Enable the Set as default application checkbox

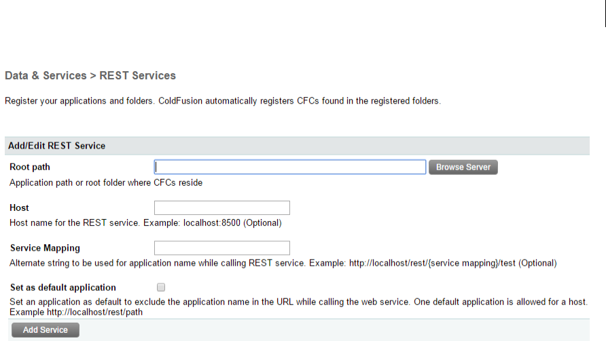pyautogui.click(x=161, y=287)
